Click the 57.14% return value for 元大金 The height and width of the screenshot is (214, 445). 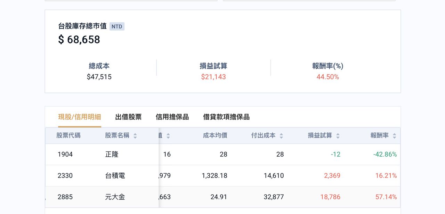click(386, 197)
